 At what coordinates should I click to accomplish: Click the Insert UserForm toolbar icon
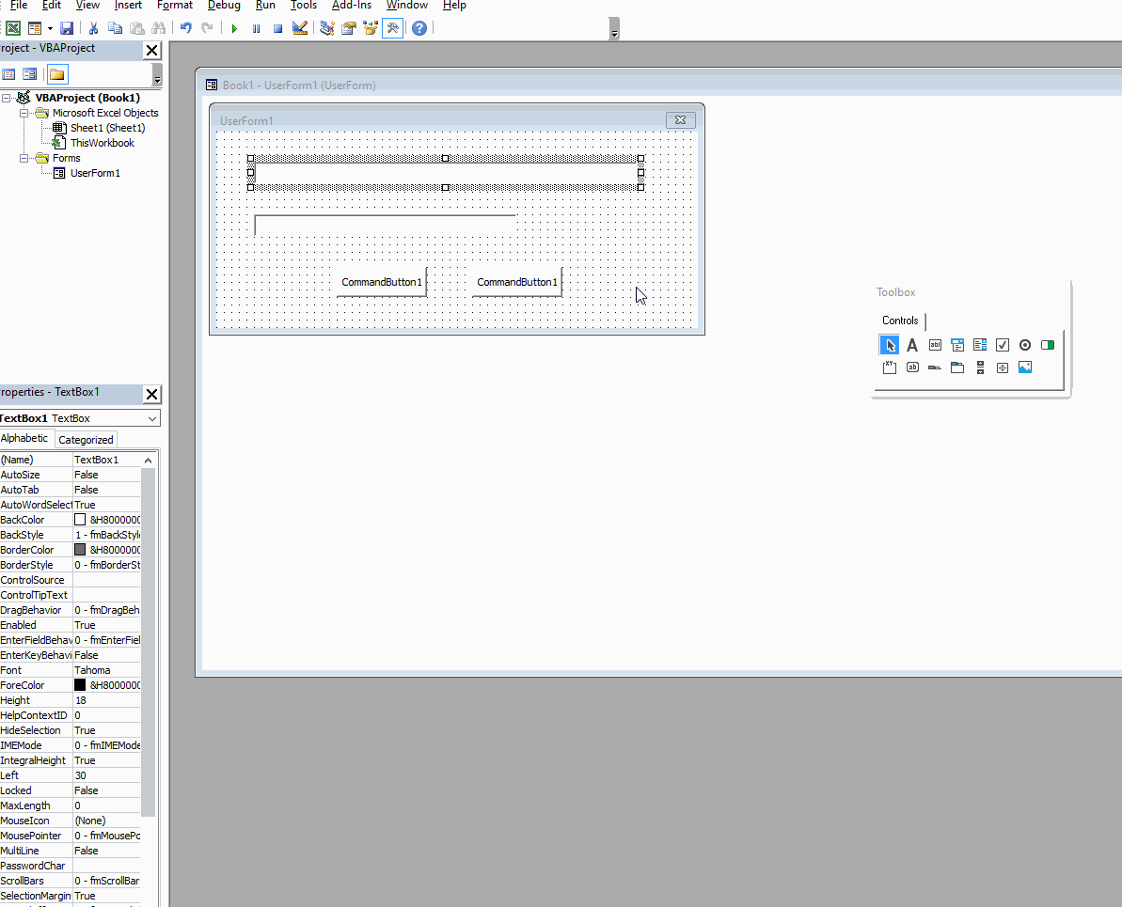35,28
